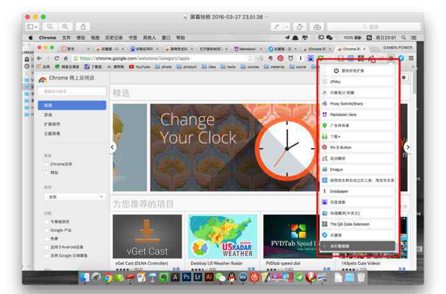Viewport: 446px width, 294px height.
Task: Select the 网站 radio option
Action: pos(47,172)
